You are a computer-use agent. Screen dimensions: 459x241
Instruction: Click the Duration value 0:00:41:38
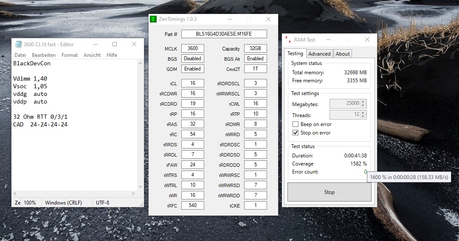(x=355, y=156)
